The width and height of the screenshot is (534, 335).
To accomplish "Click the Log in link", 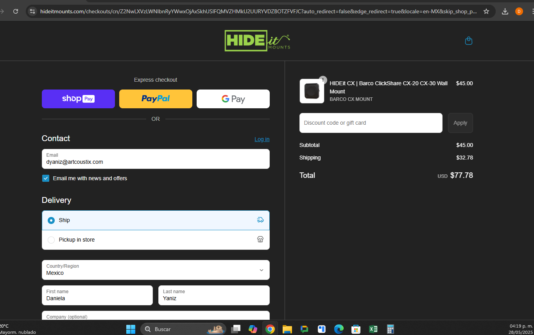I will pyautogui.click(x=262, y=139).
